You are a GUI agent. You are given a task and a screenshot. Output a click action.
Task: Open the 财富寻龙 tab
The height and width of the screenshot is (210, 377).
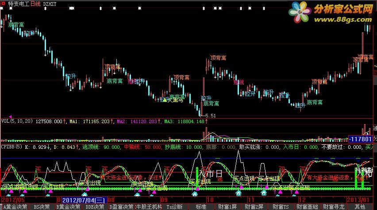(x=334, y=206)
